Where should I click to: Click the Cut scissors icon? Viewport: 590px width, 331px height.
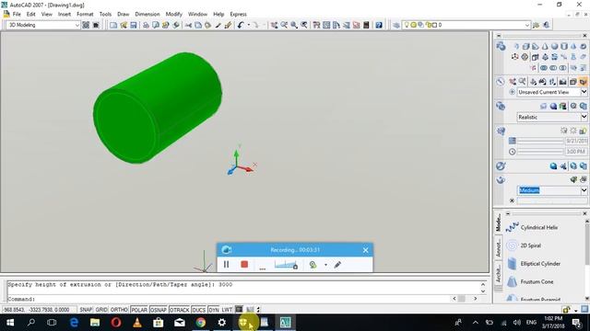188,25
